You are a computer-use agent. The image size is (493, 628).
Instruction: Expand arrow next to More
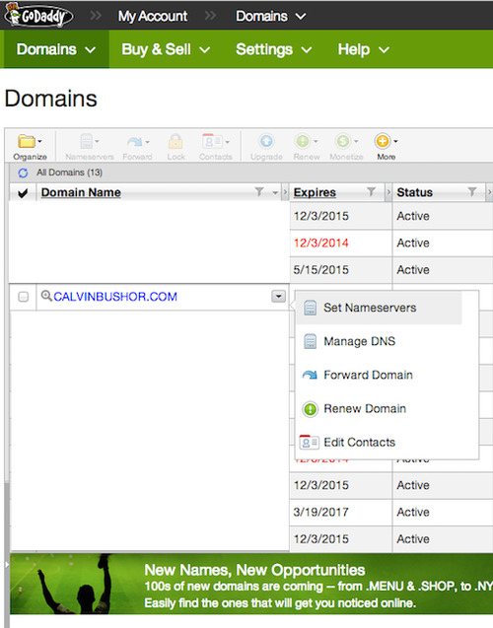(x=395, y=141)
